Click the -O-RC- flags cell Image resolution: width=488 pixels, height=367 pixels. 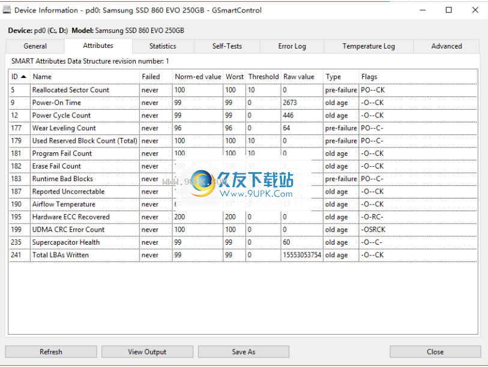pos(372,216)
